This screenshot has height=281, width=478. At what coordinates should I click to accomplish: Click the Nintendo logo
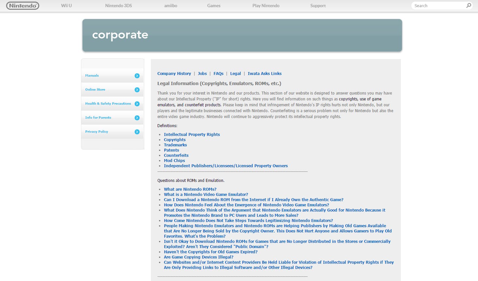[23, 6]
